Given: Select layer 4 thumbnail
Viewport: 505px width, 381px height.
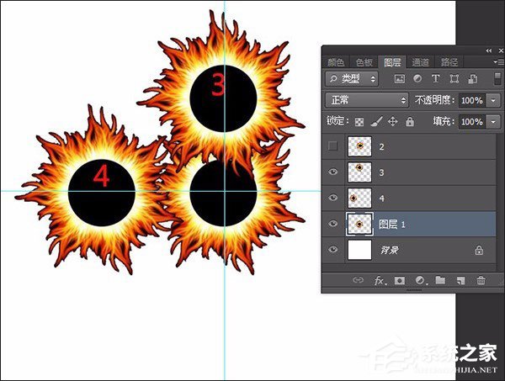Looking at the screenshot, I should (359, 198).
